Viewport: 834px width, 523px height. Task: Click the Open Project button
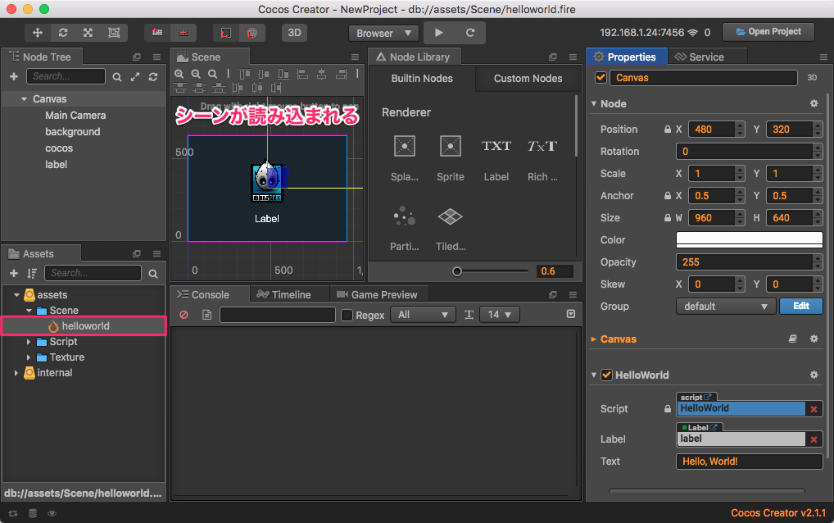pyautogui.click(x=768, y=32)
